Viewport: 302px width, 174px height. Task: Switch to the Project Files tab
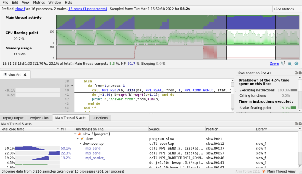[39, 118]
